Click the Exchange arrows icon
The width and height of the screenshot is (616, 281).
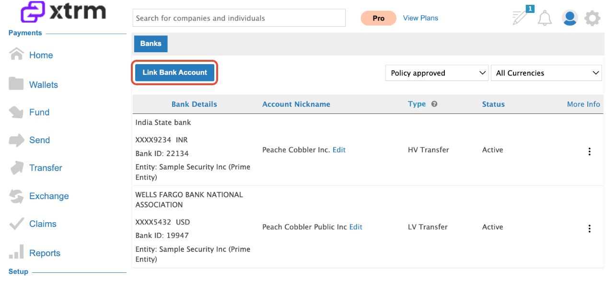16,196
